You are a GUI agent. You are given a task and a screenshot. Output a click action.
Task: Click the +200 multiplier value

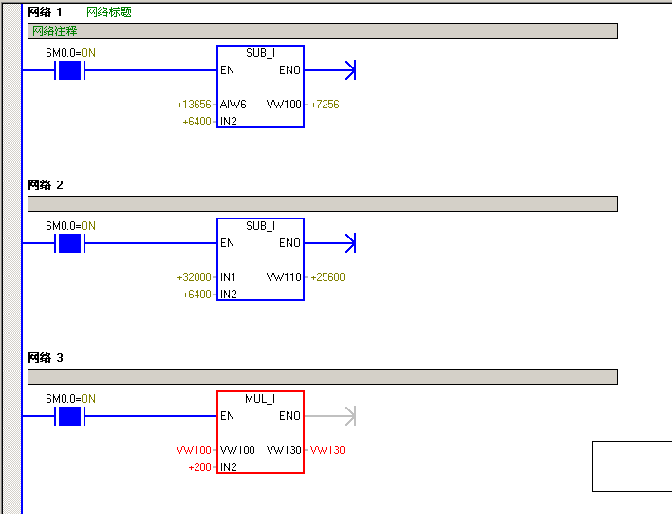(x=199, y=467)
